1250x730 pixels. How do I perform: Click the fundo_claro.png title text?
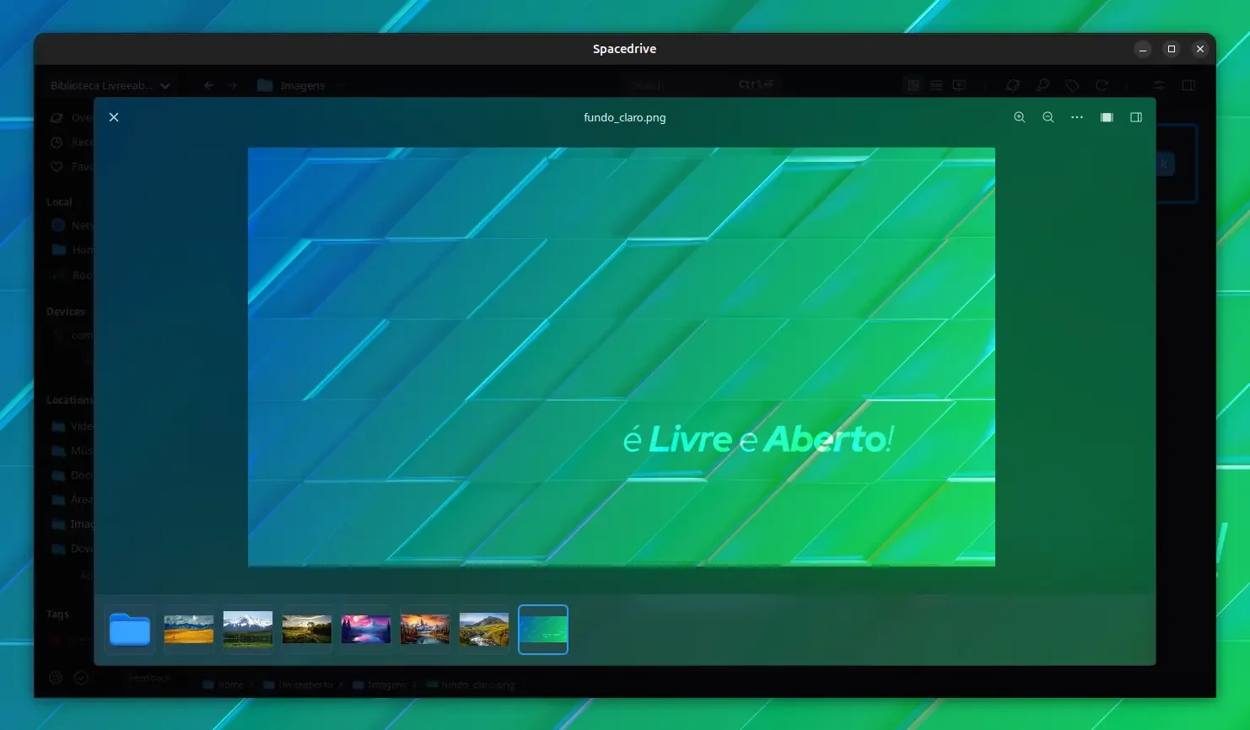[625, 117]
